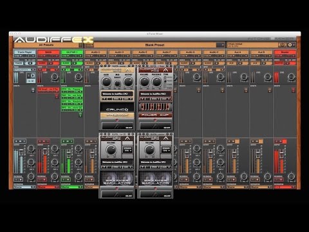Click the GUITAR 1 channel volume fader
The width and height of the screenshot is (309, 232).
pyautogui.click(x=68, y=154)
